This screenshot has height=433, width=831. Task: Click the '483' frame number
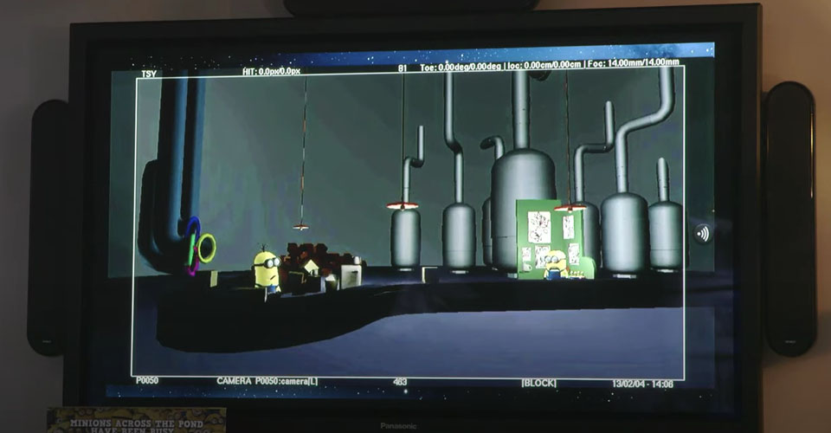[x=400, y=382]
